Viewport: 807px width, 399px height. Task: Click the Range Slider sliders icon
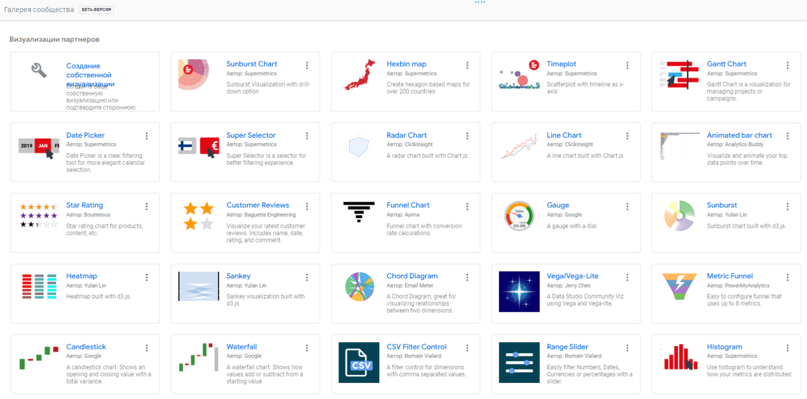coord(519,363)
